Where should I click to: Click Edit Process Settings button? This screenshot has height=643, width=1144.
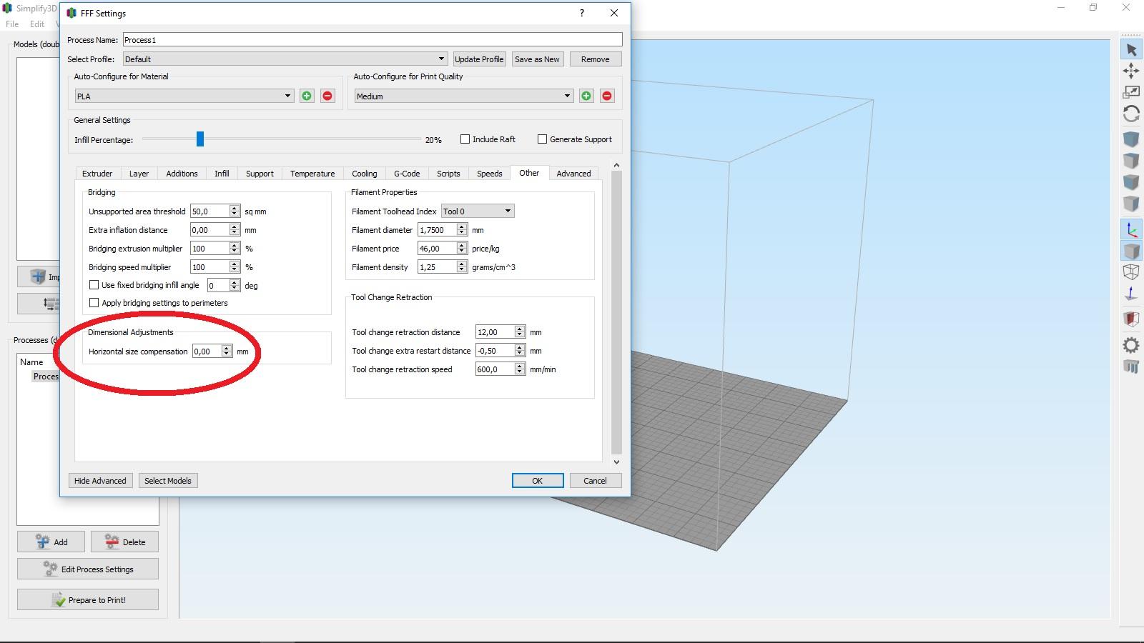click(88, 569)
